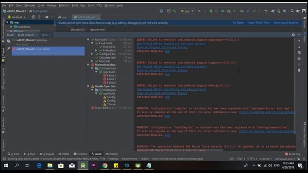Expand the Configure build node
This screenshot has width=308, height=173.
(92, 54)
